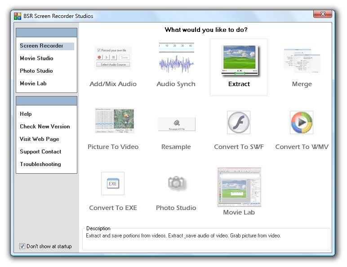Viewport: 347px width, 267px height.
Task: Click the Picture To Video toucan icon
Action: pyautogui.click(x=115, y=120)
